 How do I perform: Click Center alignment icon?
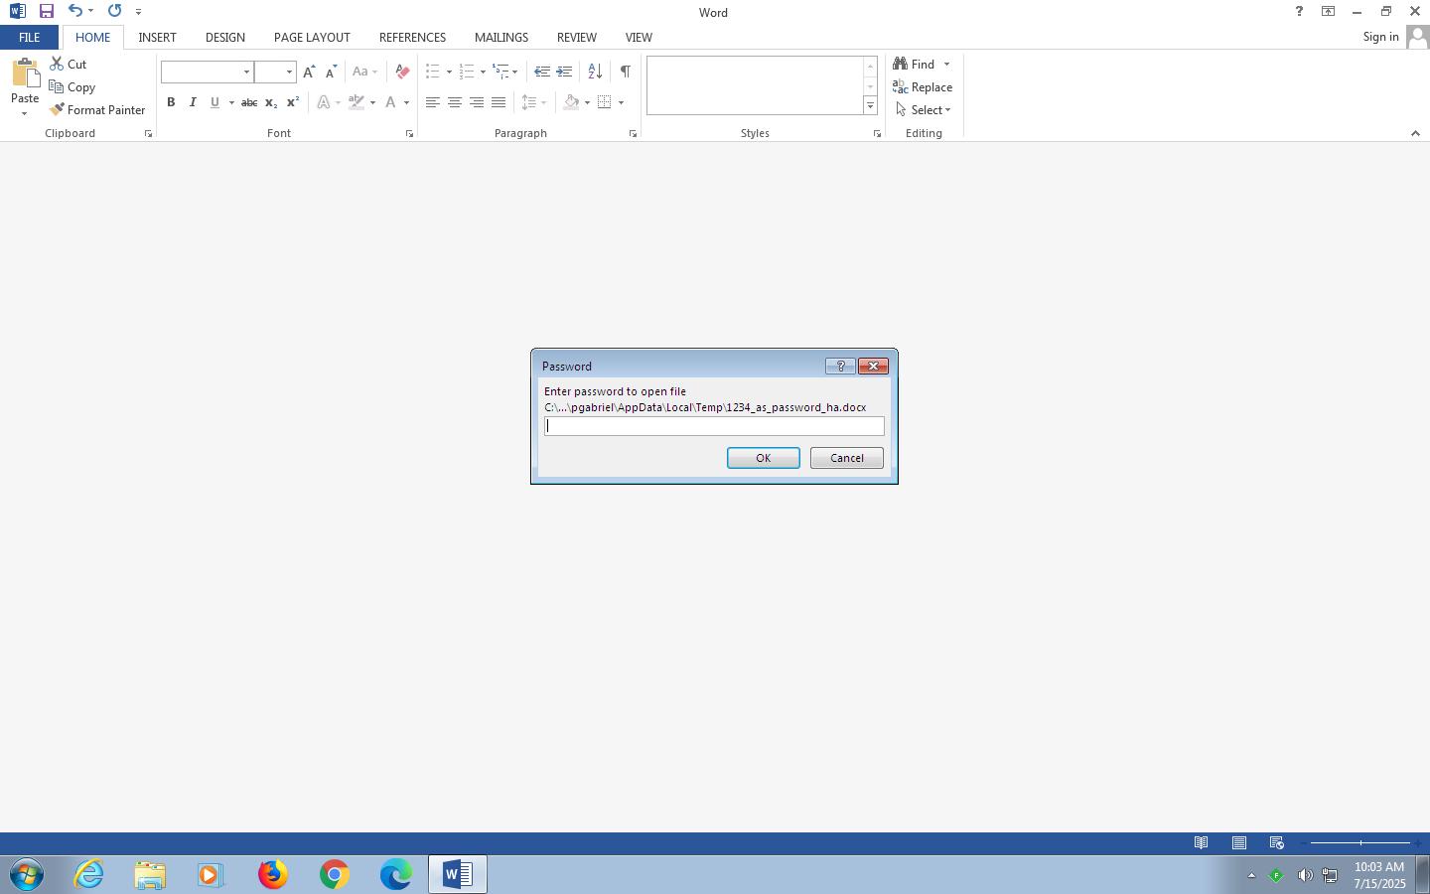(x=455, y=102)
